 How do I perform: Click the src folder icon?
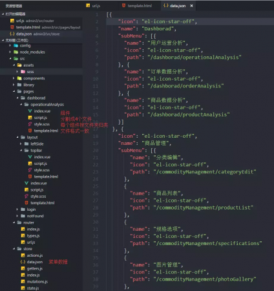(16, 58)
